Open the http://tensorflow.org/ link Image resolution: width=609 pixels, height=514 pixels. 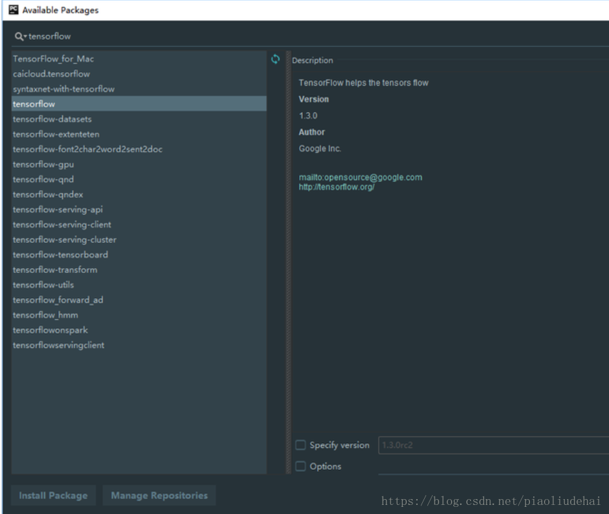click(337, 187)
